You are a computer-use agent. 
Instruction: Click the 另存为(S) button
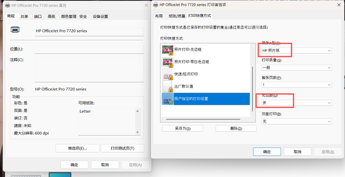(x=183, y=128)
